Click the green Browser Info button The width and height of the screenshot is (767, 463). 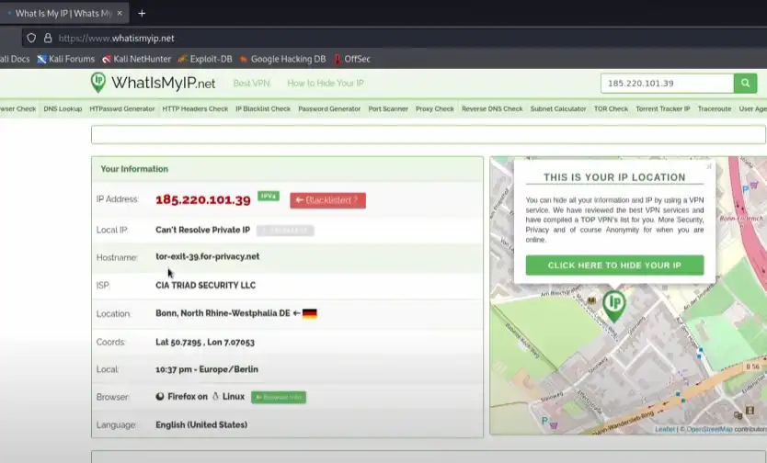(279, 398)
